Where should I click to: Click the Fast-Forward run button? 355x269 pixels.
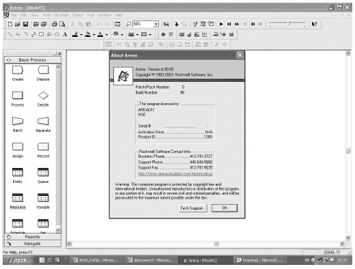pyautogui.click(x=237, y=24)
